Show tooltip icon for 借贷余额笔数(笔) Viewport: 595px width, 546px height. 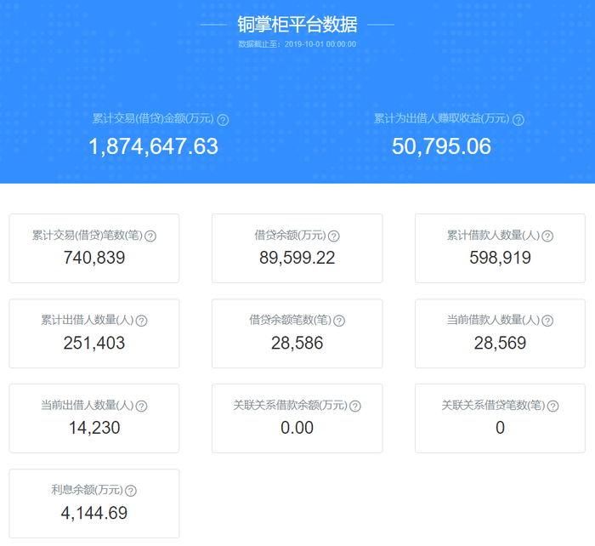click(x=339, y=321)
